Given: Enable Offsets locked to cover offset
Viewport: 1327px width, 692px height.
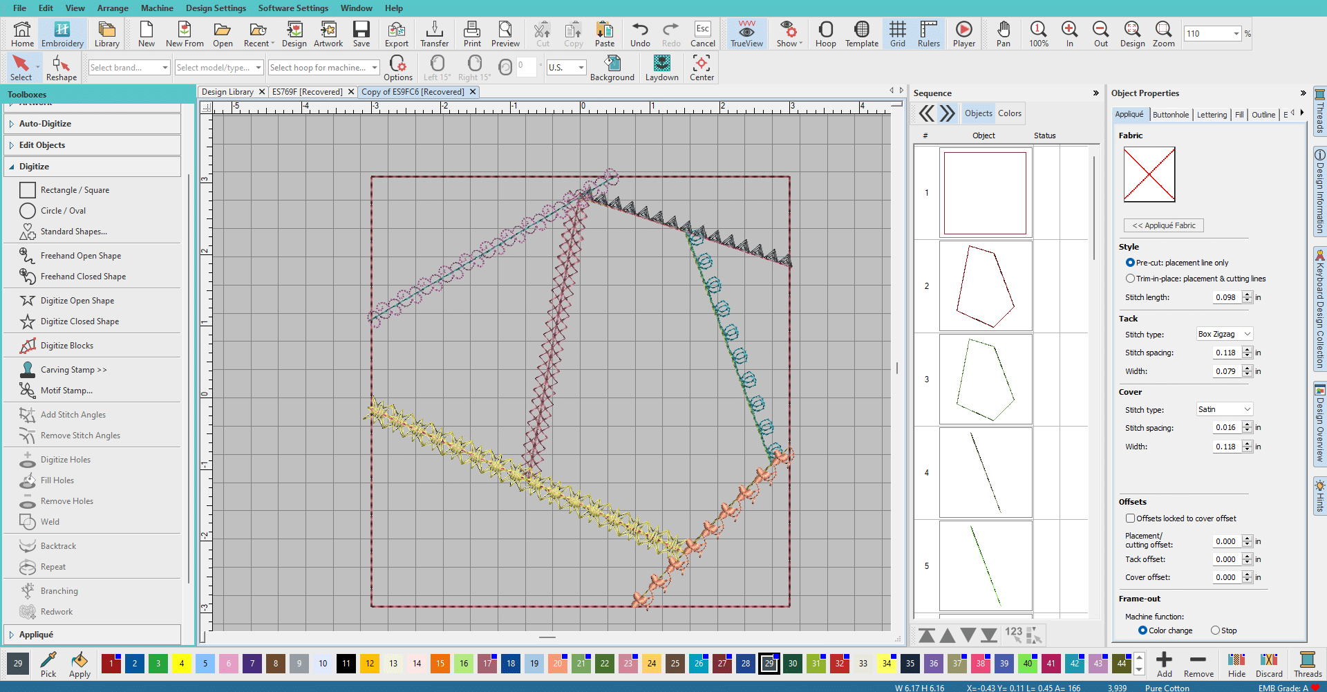Looking at the screenshot, I should point(1130,518).
